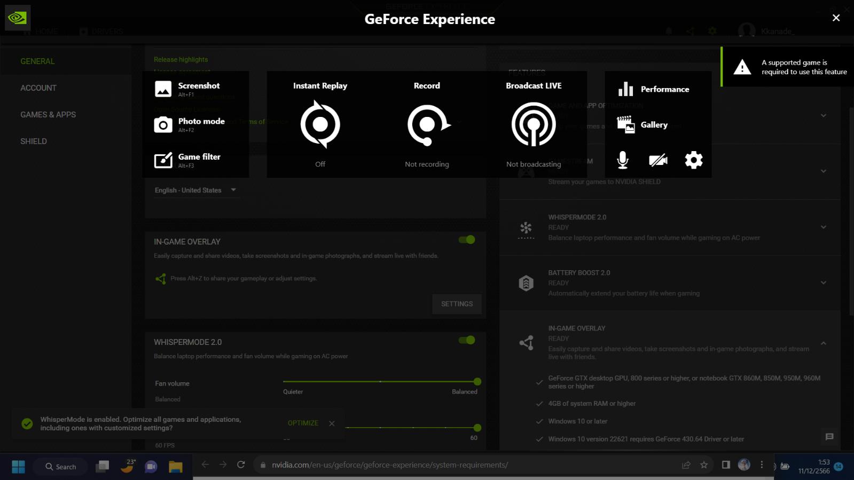Toggle the IN-GAME OVERLAY switch
The width and height of the screenshot is (854, 480).
[467, 240]
